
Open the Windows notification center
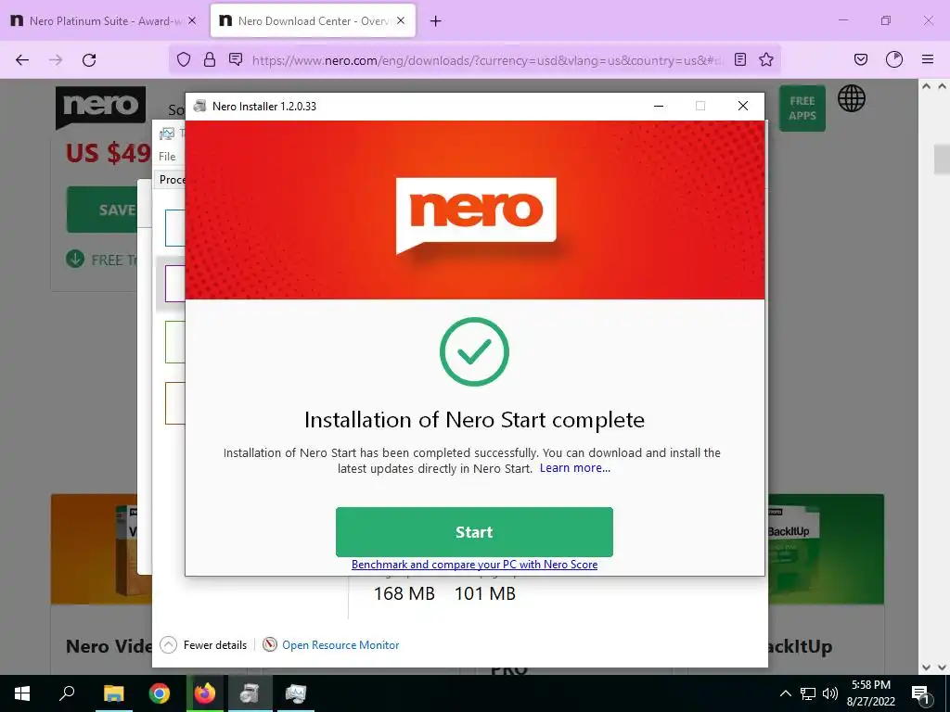pyautogui.click(x=920, y=693)
